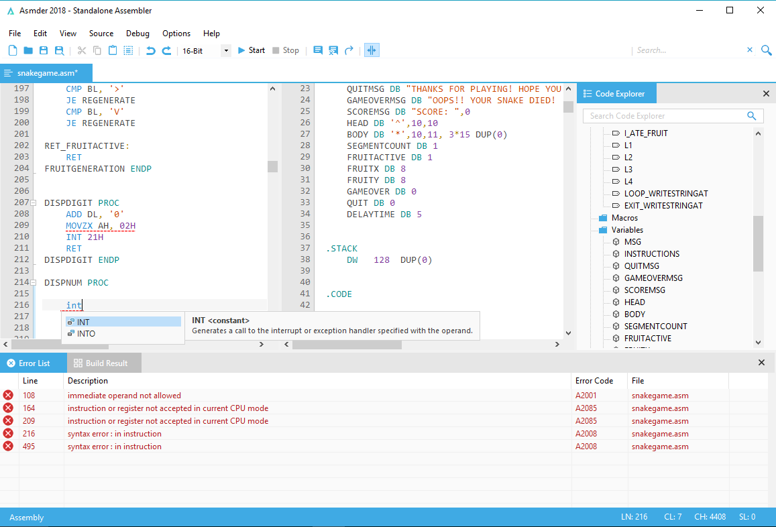Create a new file from the toolbar
This screenshot has width=776, height=527.
tap(13, 50)
